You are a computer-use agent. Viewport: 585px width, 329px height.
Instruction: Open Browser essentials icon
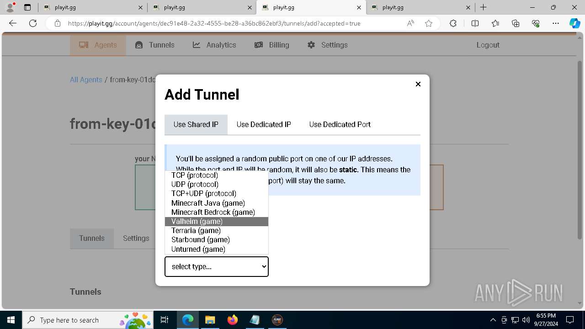[536, 23]
